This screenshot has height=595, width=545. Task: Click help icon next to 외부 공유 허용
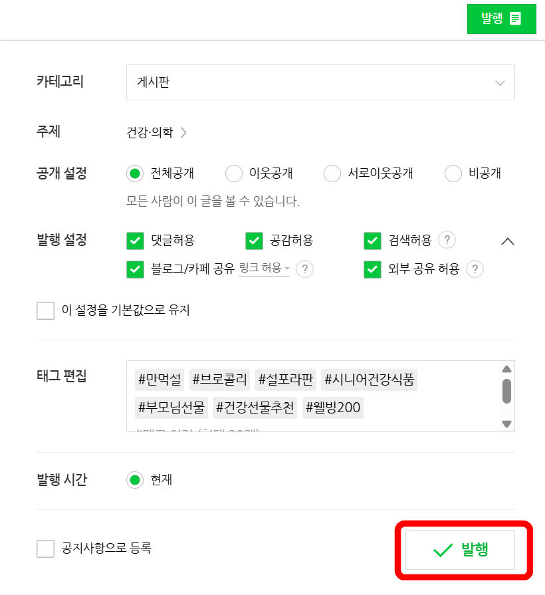click(x=474, y=269)
